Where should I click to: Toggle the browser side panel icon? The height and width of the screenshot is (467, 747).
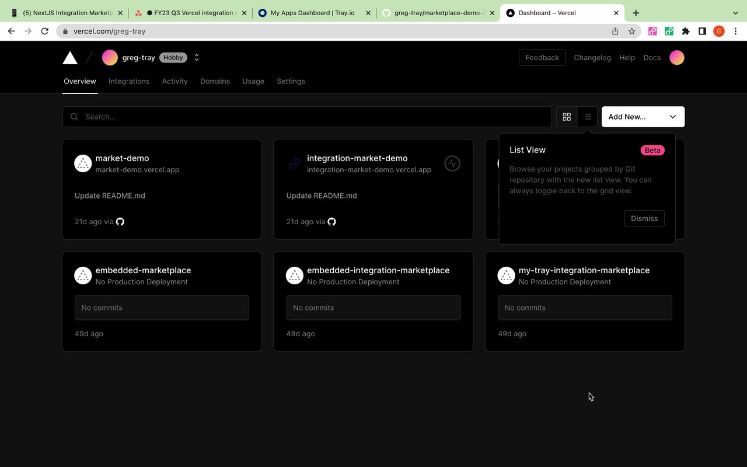click(702, 32)
